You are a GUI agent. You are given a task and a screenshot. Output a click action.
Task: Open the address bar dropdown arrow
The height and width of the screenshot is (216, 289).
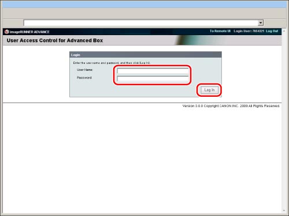(261, 23)
